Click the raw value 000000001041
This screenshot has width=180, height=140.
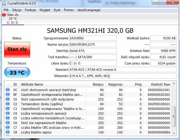[159, 90]
